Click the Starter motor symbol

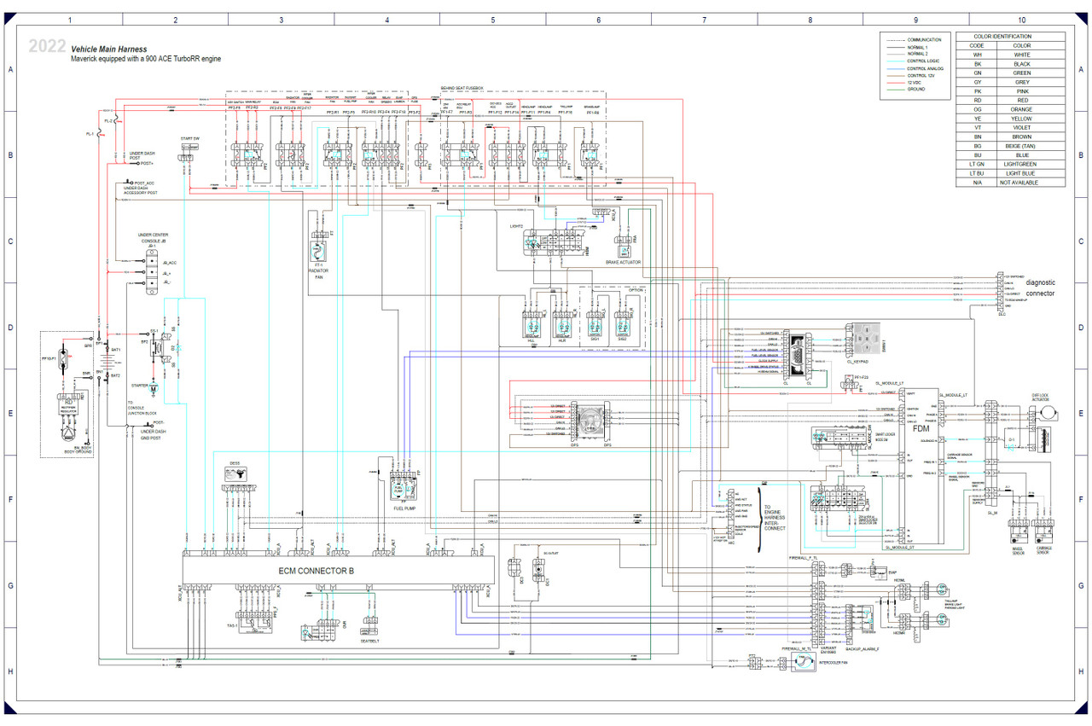point(154,388)
